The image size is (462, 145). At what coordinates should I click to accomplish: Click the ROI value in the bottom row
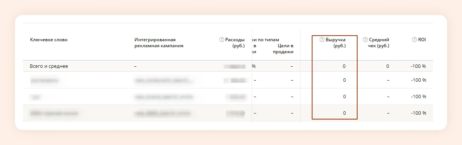418,113
